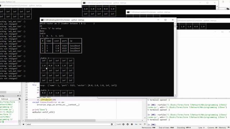Close the top-center background cmd window

click(215, 3)
